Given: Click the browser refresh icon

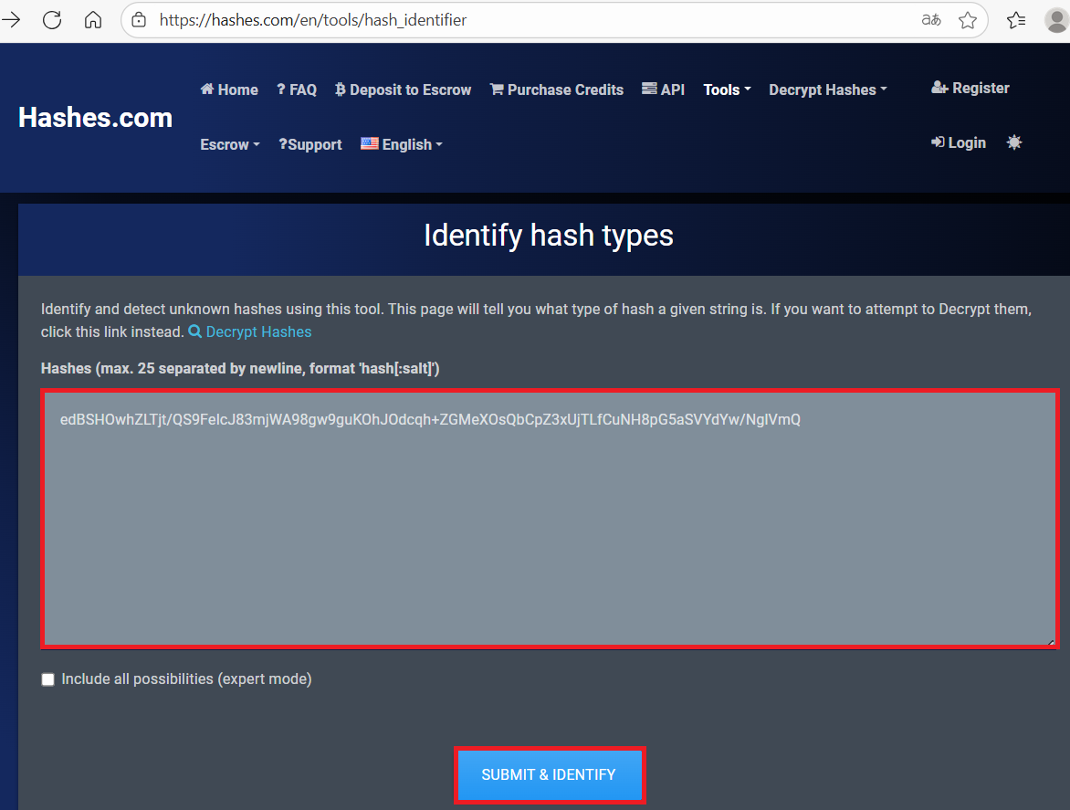Looking at the screenshot, I should point(52,19).
